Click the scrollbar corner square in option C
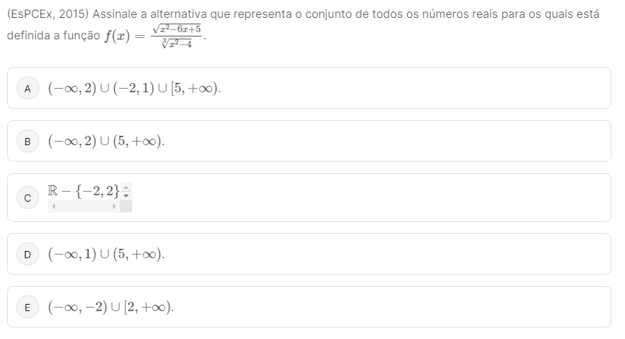 (x=126, y=207)
